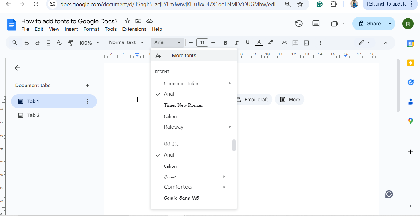Open the editing mode pencil dropdown
This screenshot has height=216, width=420.
pos(364,42)
